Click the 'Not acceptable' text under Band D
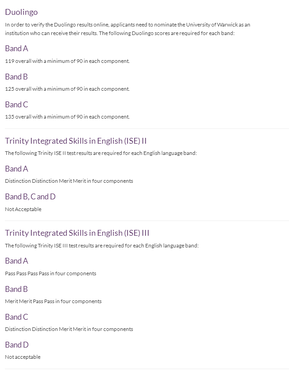Screen dimensions: 298x370 (22, 357)
